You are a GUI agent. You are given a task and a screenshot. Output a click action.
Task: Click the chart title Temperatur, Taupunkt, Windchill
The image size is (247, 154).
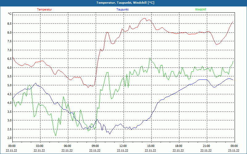125,3
